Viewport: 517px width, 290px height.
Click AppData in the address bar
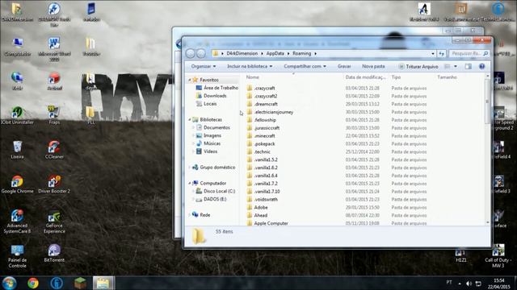(x=275, y=53)
